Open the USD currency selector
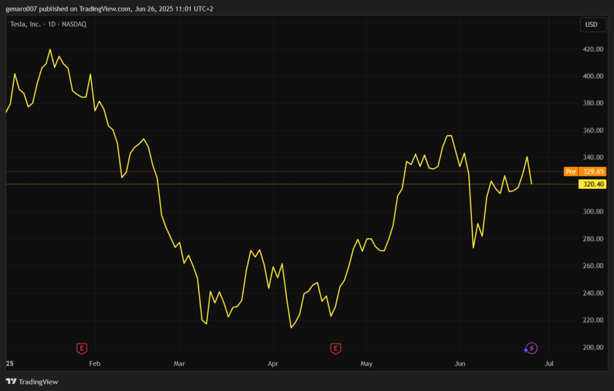The image size is (614, 391). click(591, 25)
